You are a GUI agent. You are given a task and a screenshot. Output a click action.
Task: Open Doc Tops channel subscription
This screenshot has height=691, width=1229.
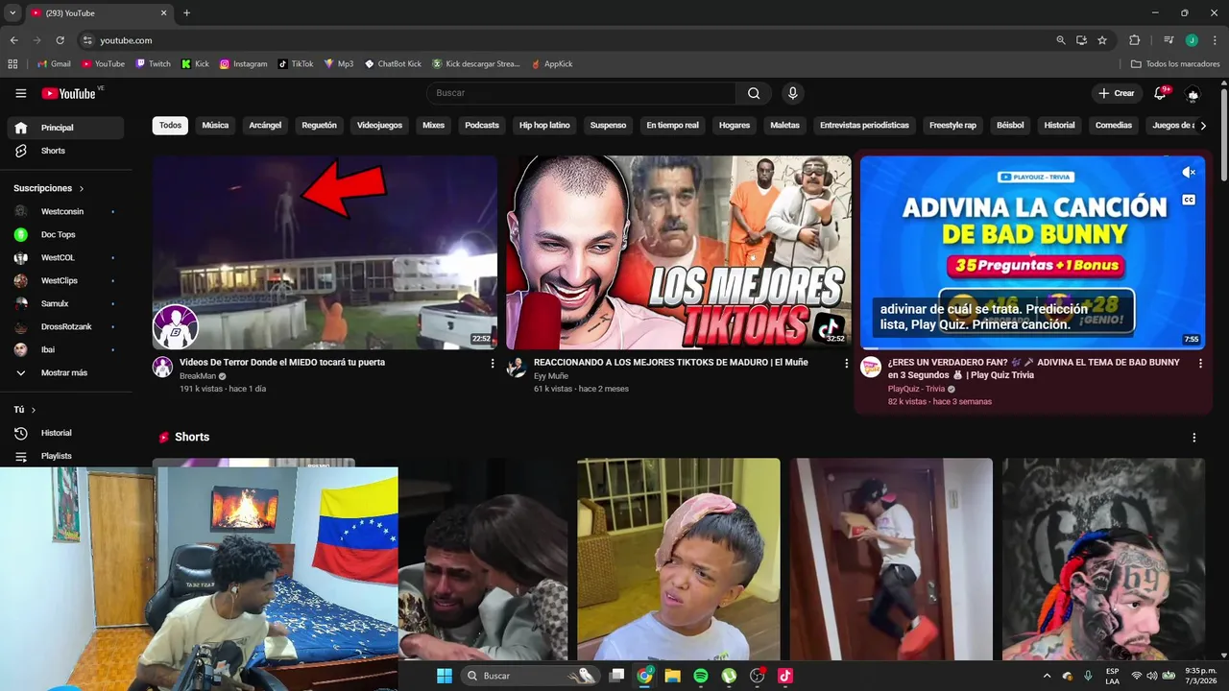coord(65,234)
